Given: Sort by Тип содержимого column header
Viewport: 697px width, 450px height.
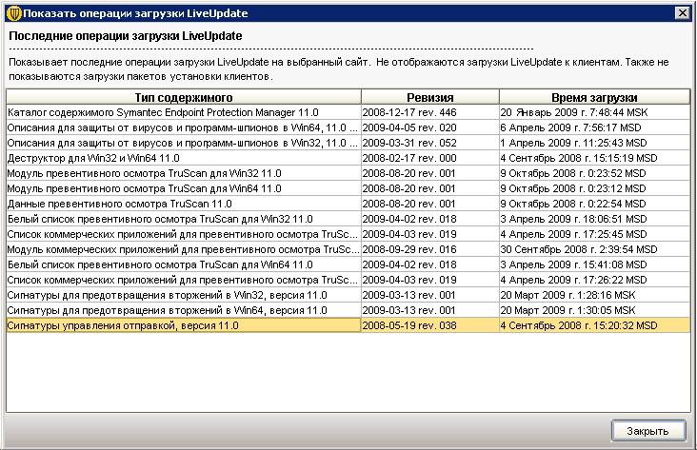Looking at the screenshot, I should coord(184,97).
